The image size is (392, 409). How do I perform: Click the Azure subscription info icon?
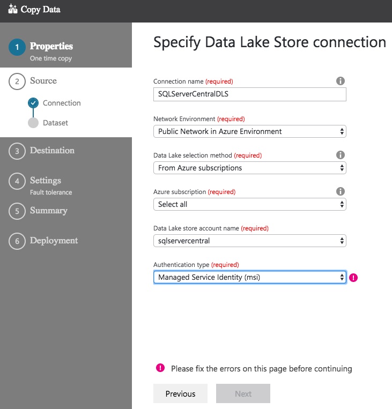[x=340, y=191]
